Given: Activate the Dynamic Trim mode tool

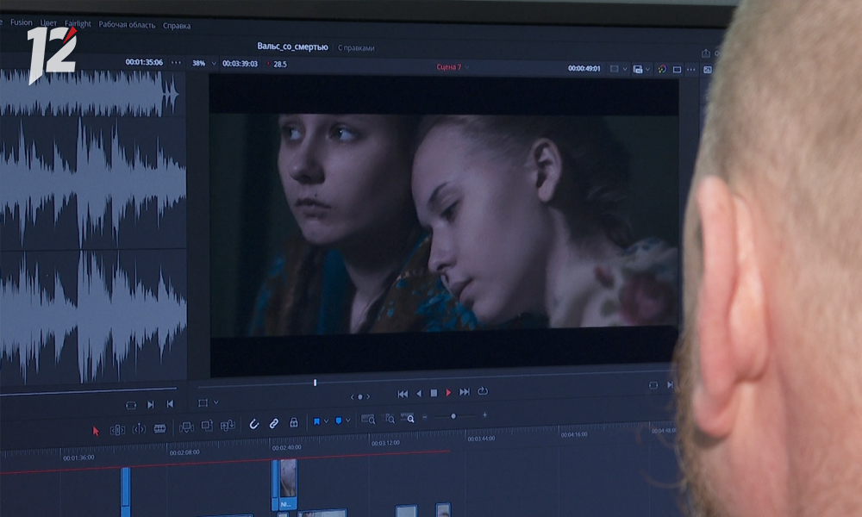Looking at the screenshot, I should 139,429.
